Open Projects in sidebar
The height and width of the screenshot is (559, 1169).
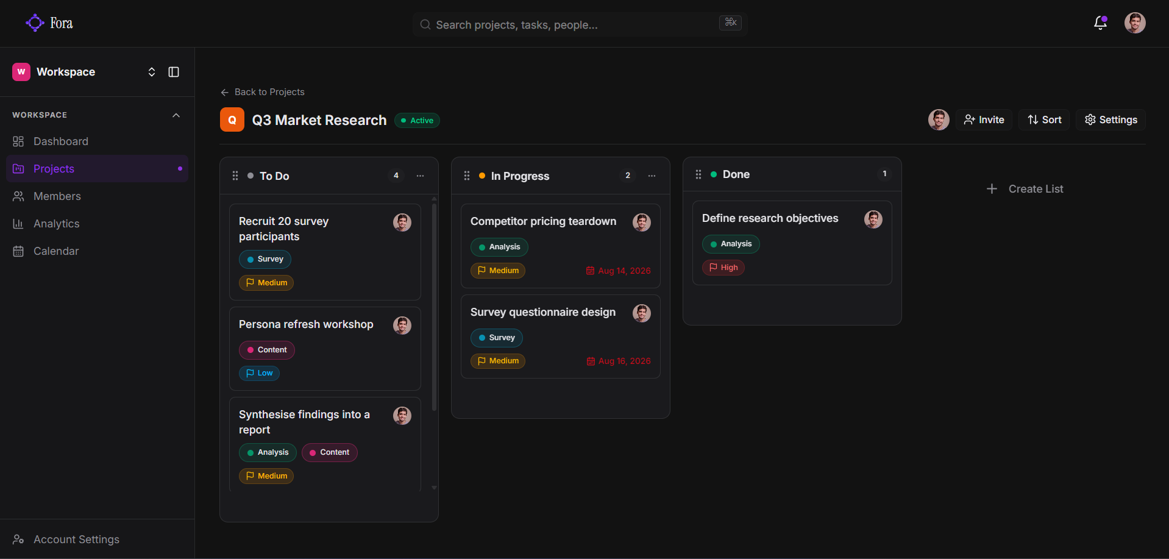point(98,169)
